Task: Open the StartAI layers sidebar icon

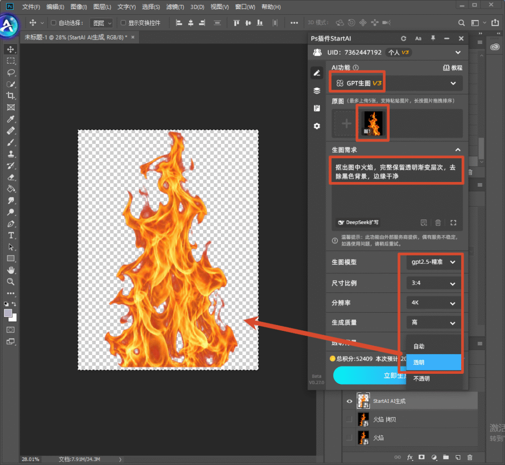Action: click(x=317, y=91)
